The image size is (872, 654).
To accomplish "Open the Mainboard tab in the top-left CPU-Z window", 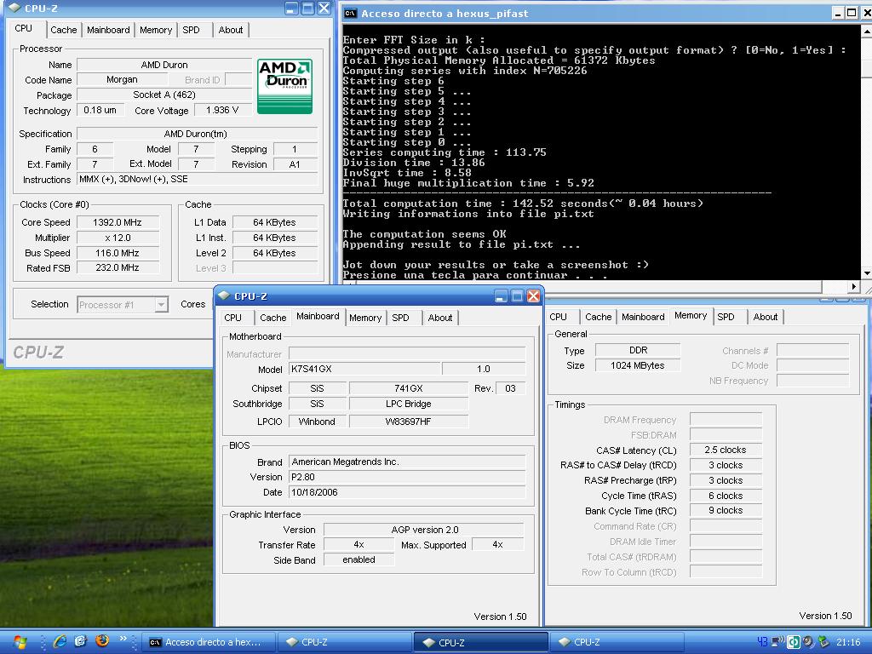I will 108,30.
